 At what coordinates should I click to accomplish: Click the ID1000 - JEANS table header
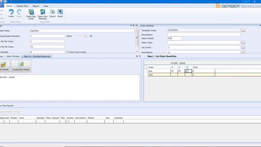tap(178, 63)
